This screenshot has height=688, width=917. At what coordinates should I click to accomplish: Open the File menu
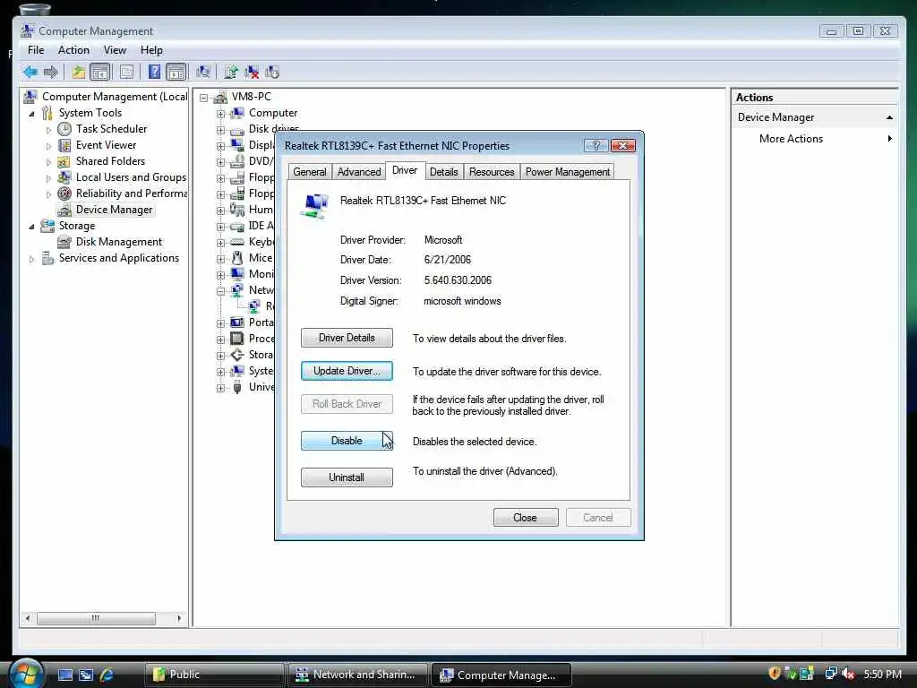36,50
